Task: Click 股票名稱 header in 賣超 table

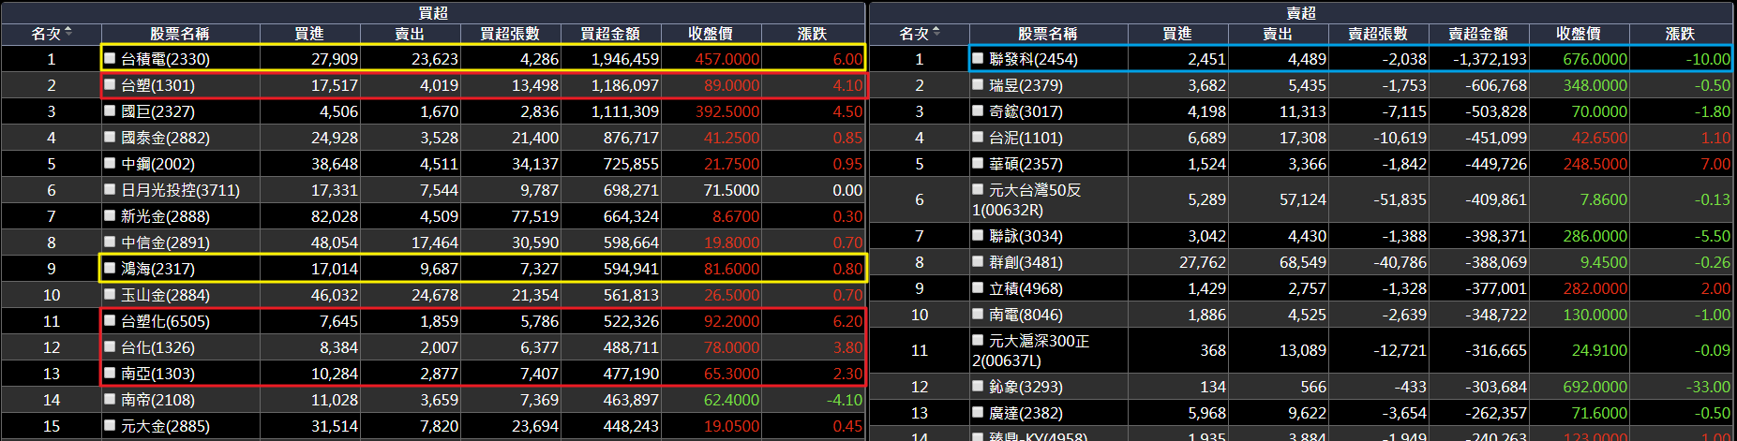Action: click(1047, 34)
